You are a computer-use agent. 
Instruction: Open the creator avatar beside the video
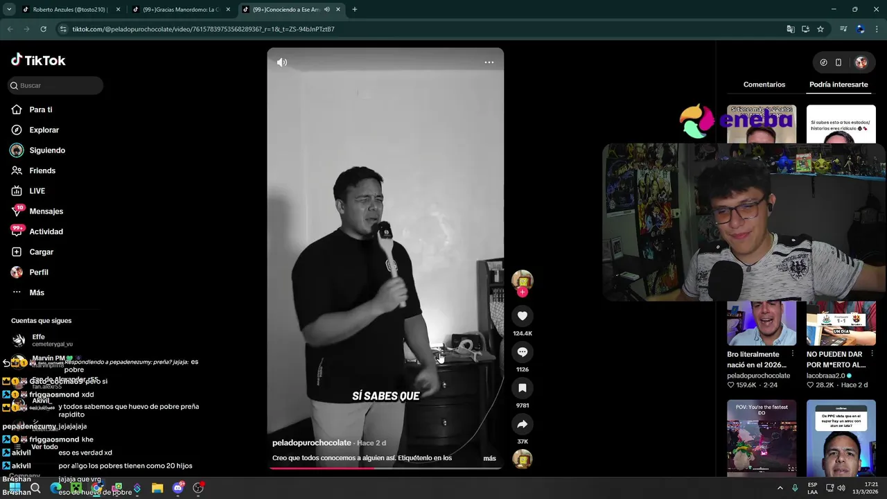point(522,280)
